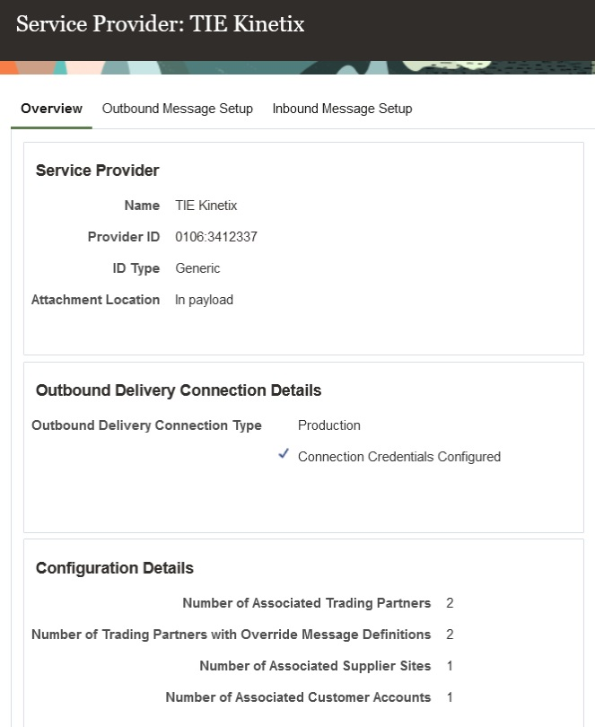The width and height of the screenshot is (595, 727).
Task: Click the ID Type value Generic
Action: (197, 267)
